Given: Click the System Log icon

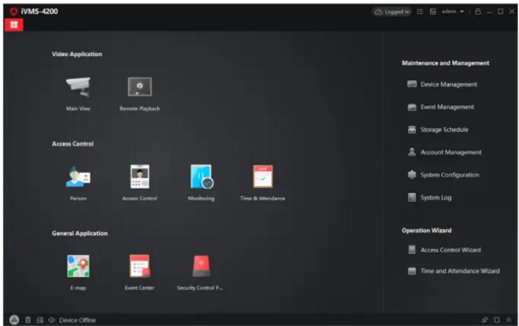Looking at the screenshot, I should click(412, 197).
